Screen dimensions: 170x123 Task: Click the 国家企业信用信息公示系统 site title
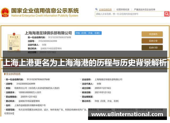pos(45,11)
